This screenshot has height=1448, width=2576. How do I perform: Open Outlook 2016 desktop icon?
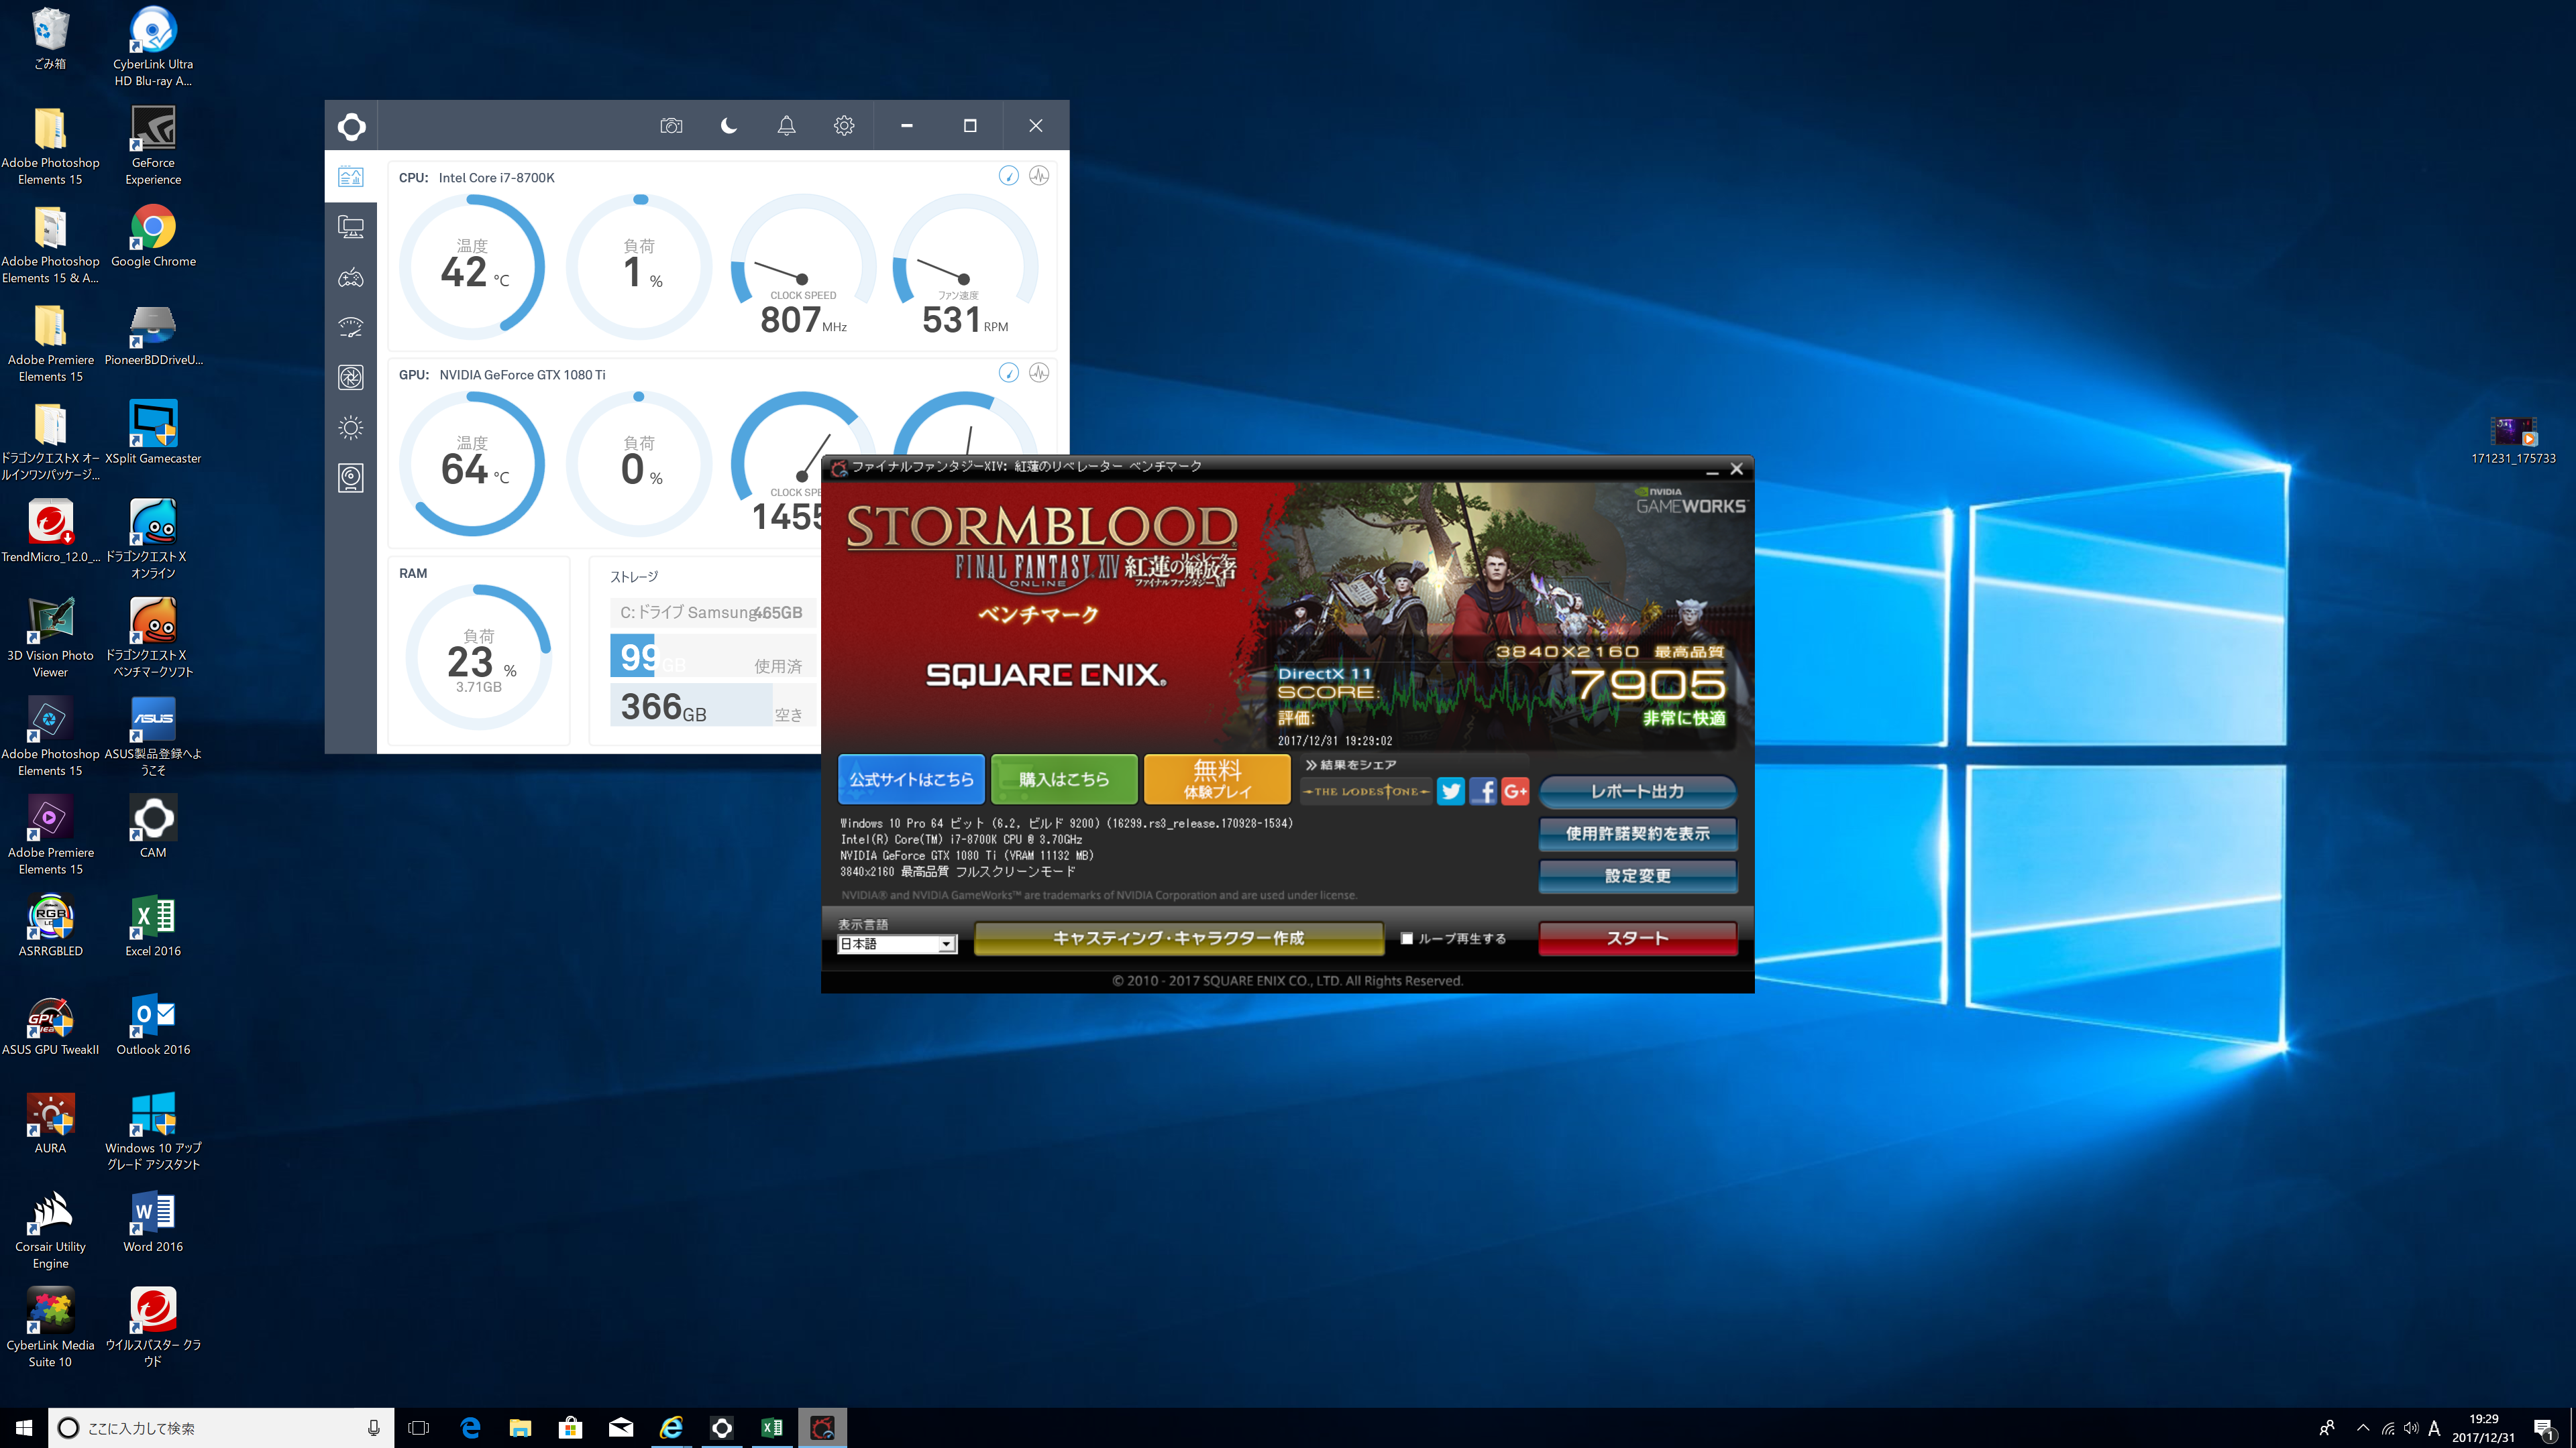click(153, 1024)
